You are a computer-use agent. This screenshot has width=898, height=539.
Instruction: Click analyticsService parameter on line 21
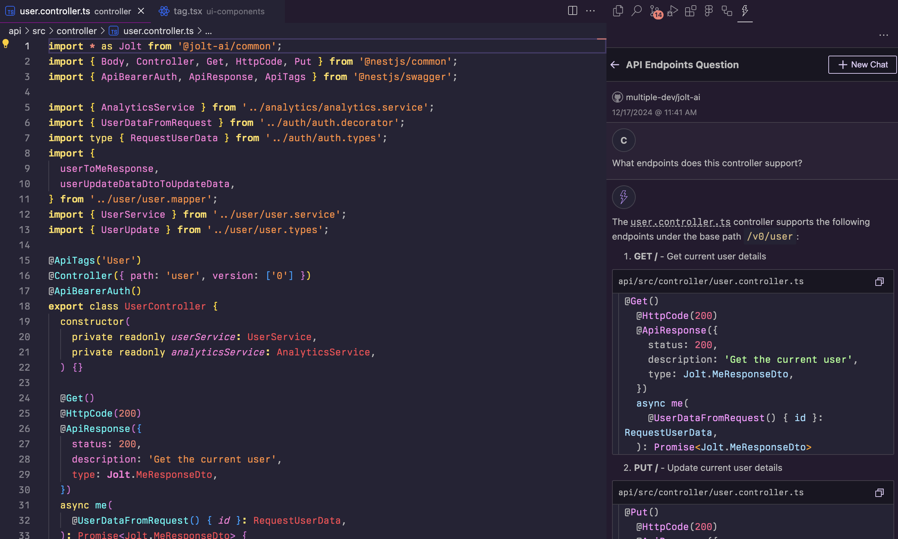[x=218, y=352]
